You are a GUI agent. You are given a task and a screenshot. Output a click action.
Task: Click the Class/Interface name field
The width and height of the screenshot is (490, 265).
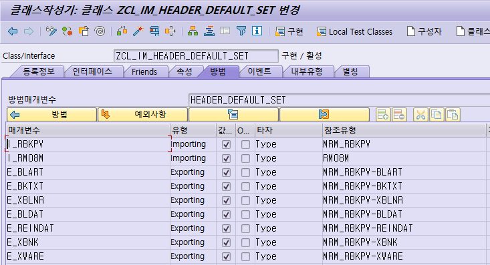point(196,56)
